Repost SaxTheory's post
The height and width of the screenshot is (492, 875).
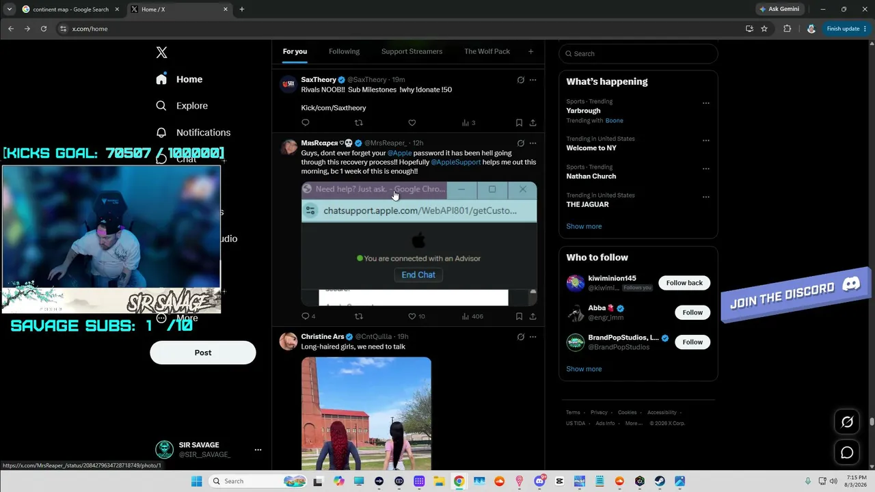point(359,123)
